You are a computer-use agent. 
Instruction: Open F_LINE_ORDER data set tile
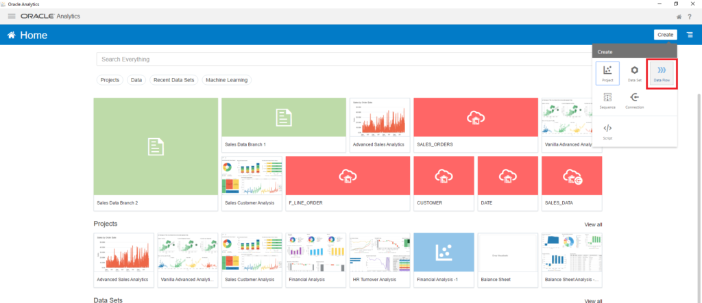point(348,183)
